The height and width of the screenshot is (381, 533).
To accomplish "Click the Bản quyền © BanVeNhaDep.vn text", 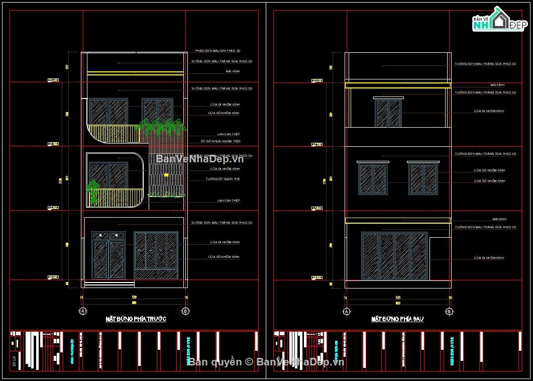I will [266, 362].
